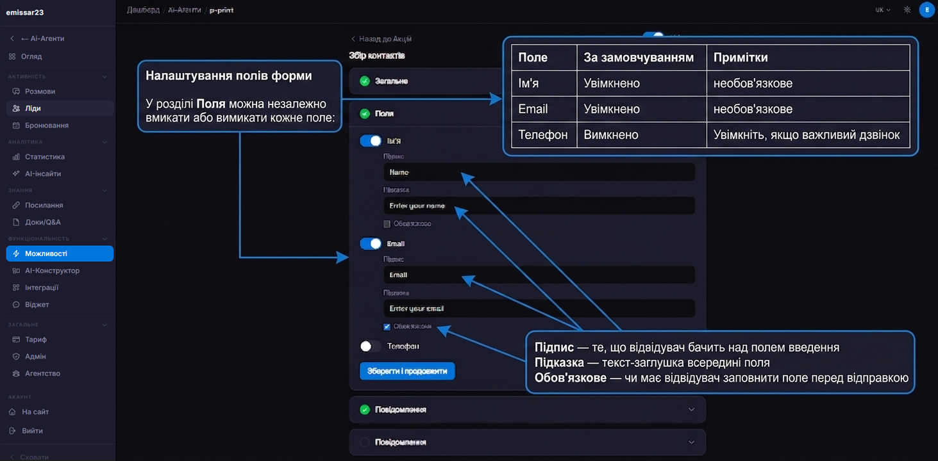Toggle theme with sun icon

coord(907,10)
